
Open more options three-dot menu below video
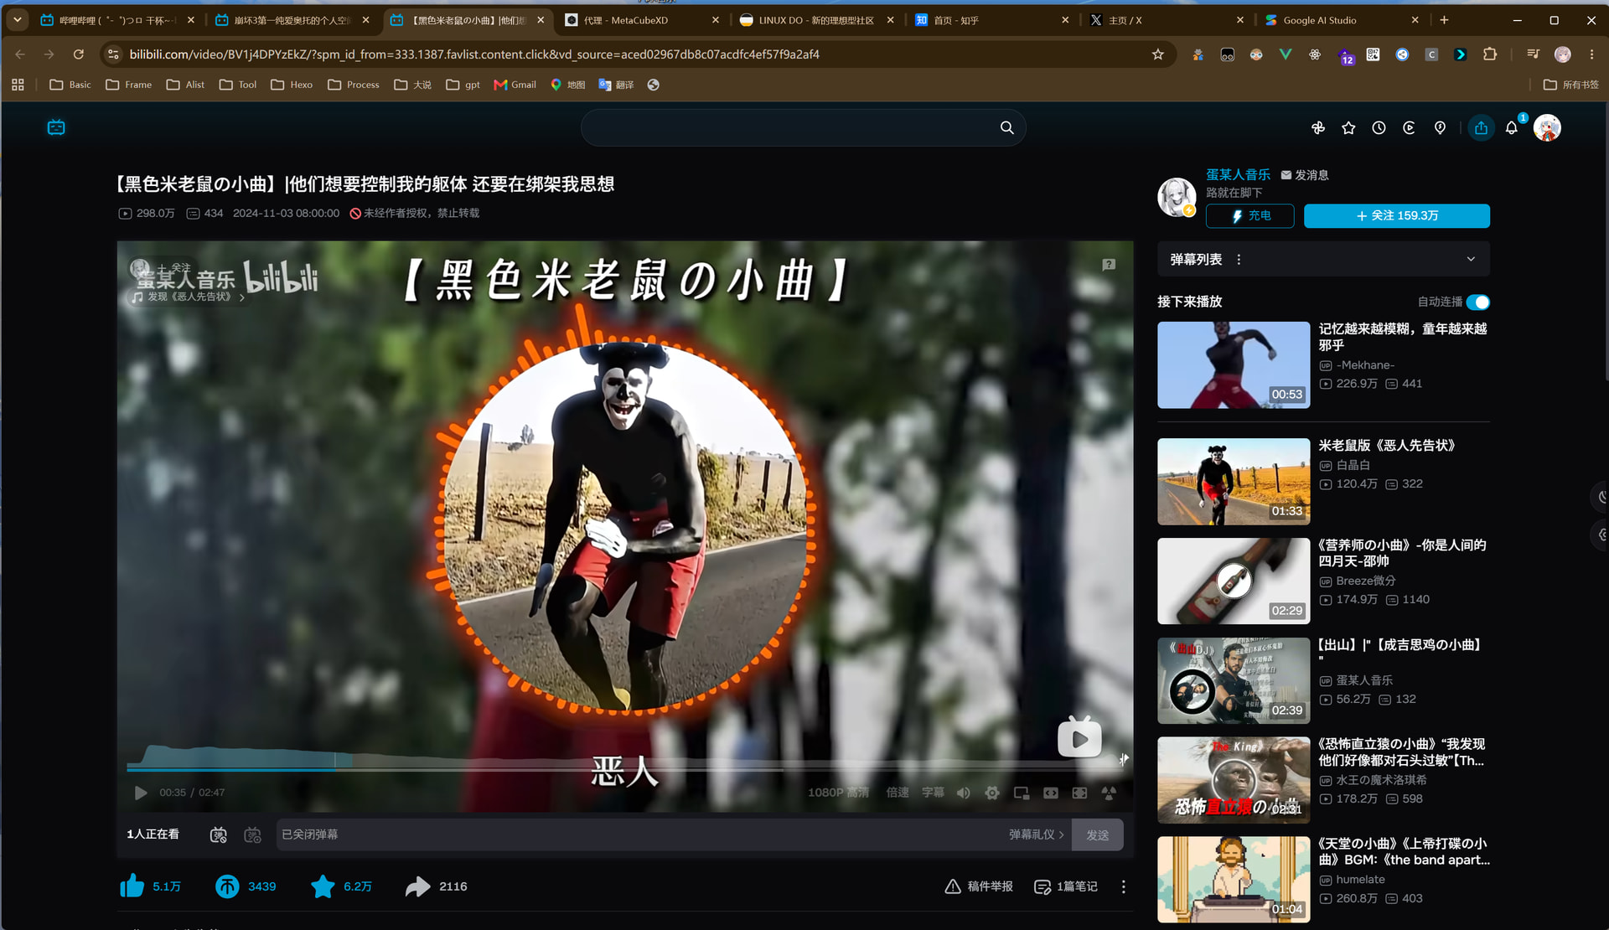[1124, 886]
